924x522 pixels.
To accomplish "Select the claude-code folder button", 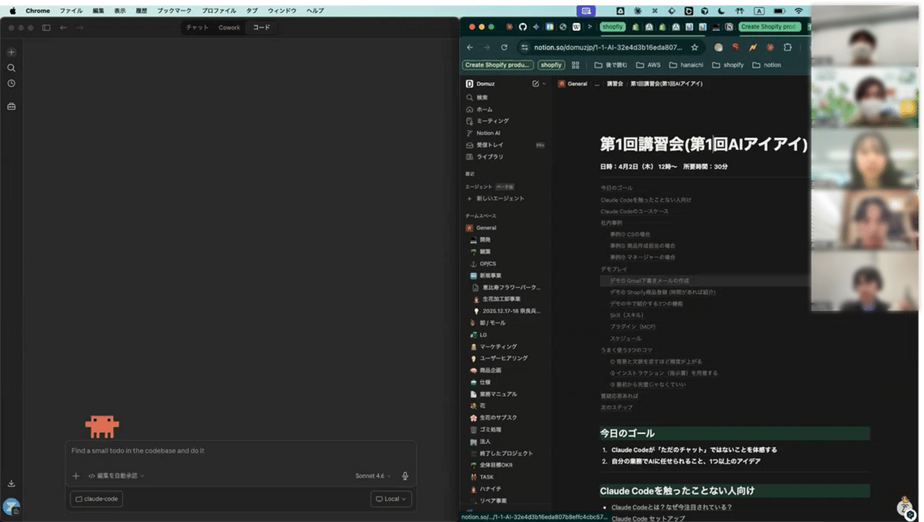I will (x=96, y=499).
